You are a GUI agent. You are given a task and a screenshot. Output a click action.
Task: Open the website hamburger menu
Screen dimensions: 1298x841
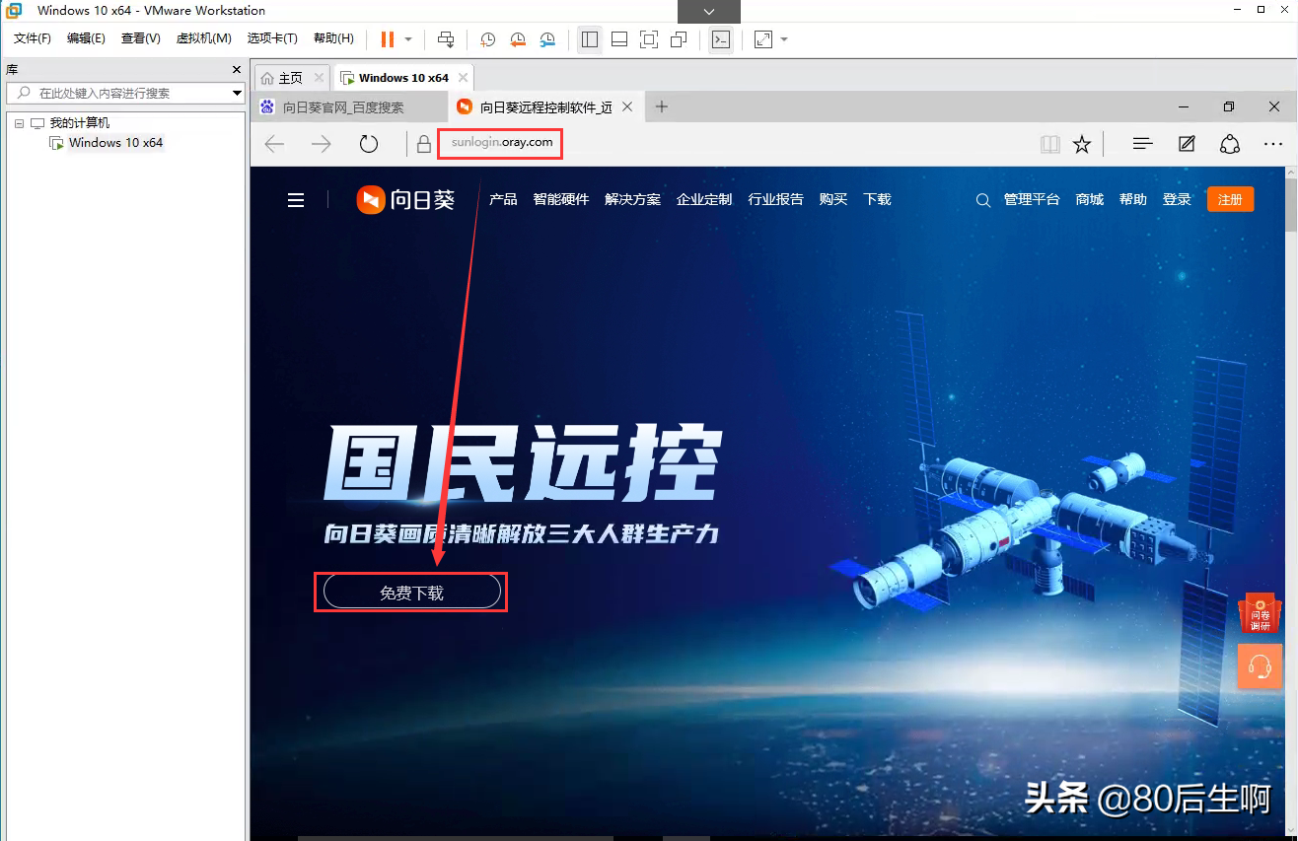[296, 200]
